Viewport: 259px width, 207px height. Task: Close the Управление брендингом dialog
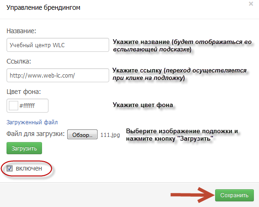251,4
